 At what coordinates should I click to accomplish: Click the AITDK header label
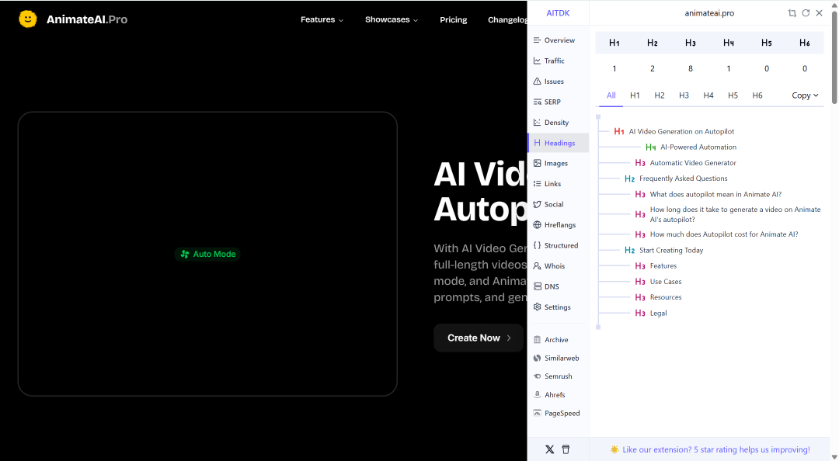point(558,13)
